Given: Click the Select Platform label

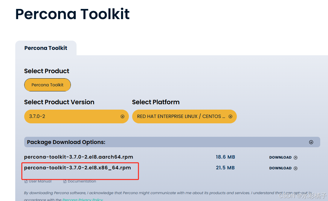Looking at the screenshot, I should 156,102.
